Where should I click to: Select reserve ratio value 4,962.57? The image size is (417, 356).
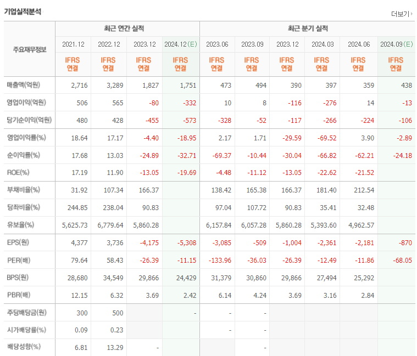361,225
